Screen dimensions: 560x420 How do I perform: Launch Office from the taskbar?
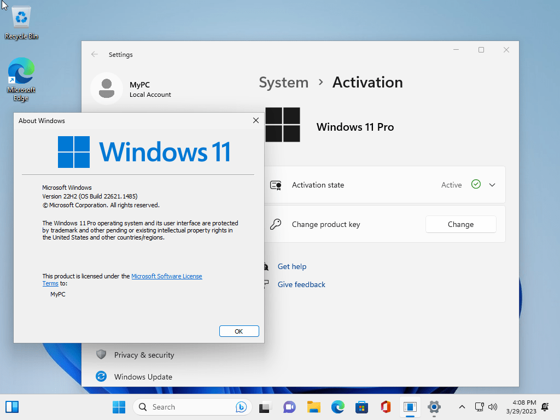pos(386,407)
